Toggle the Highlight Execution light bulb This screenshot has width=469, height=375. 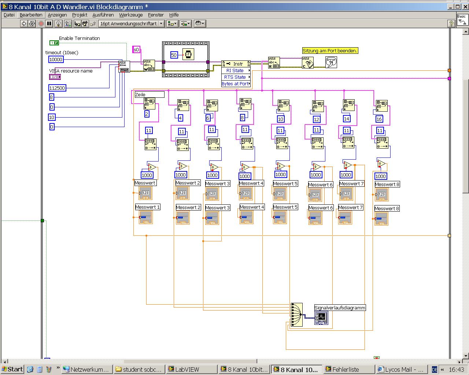[x=58, y=23]
